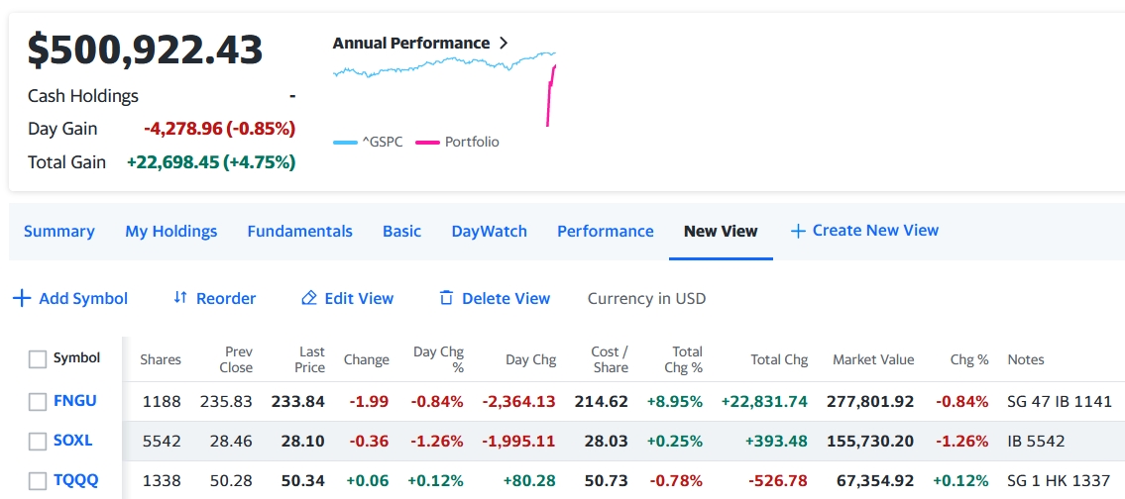Click the Edit View pencil icon
The width and height of the screenshot is (1125, 499).
click(309, 298)
